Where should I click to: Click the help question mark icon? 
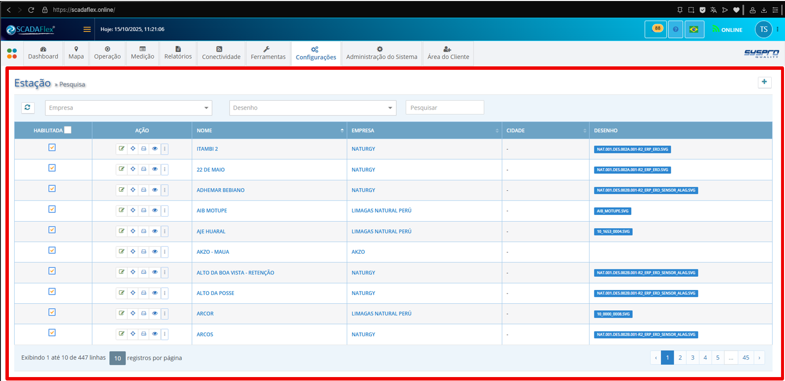tap(675, 29)
